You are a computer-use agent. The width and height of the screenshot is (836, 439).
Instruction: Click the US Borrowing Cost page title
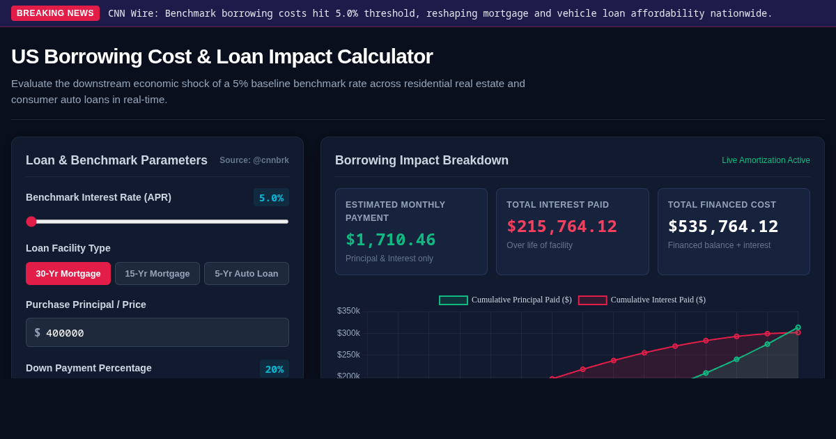(x=222, y=56)
